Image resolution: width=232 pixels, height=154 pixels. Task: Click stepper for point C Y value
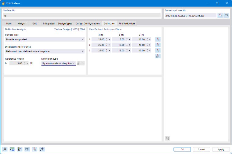pos(127,50)
